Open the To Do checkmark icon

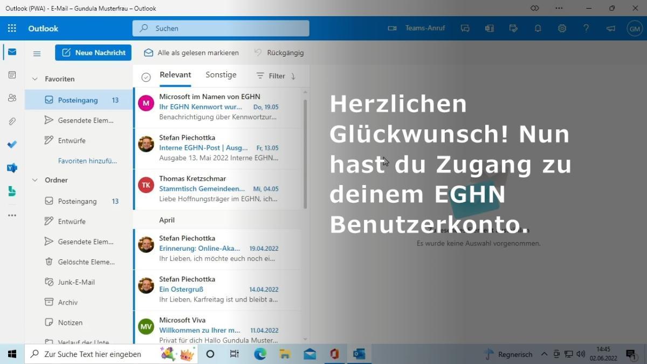12,145
